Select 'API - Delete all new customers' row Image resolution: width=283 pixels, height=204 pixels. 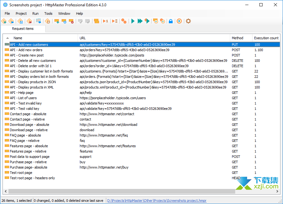[142, 61]
